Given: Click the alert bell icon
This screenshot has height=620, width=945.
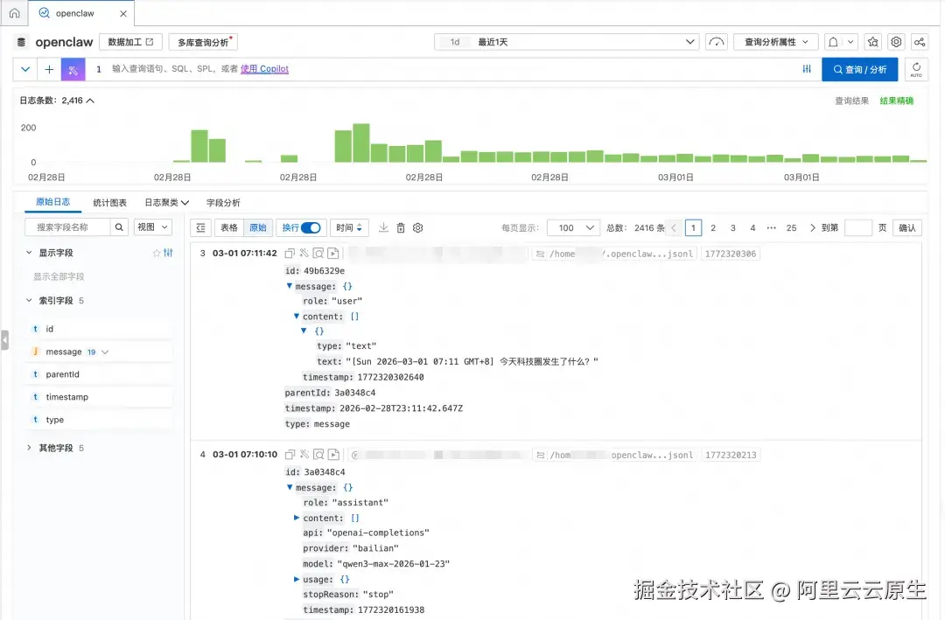Looking at the screenshot, I should (x=833, y=42).
